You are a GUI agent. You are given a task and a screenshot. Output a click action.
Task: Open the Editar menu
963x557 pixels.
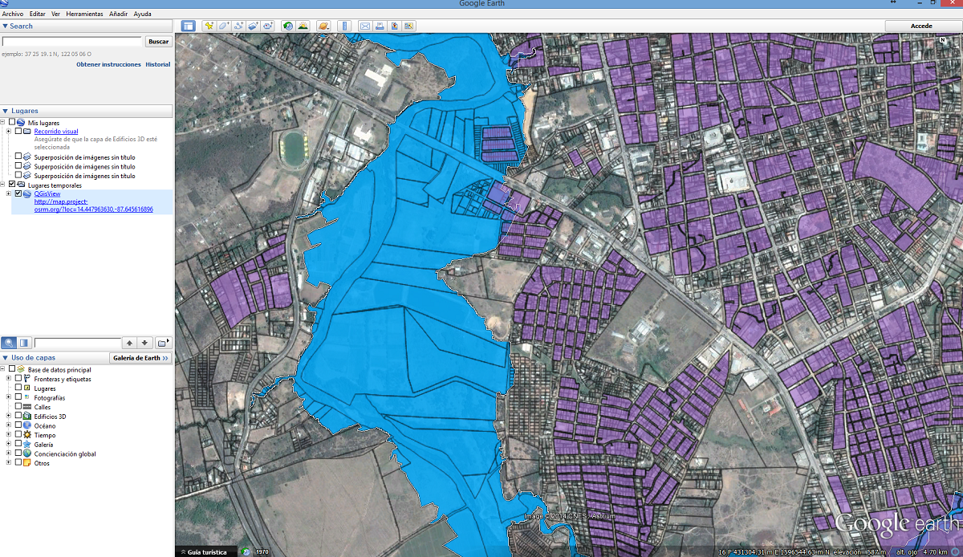point(37,14)
